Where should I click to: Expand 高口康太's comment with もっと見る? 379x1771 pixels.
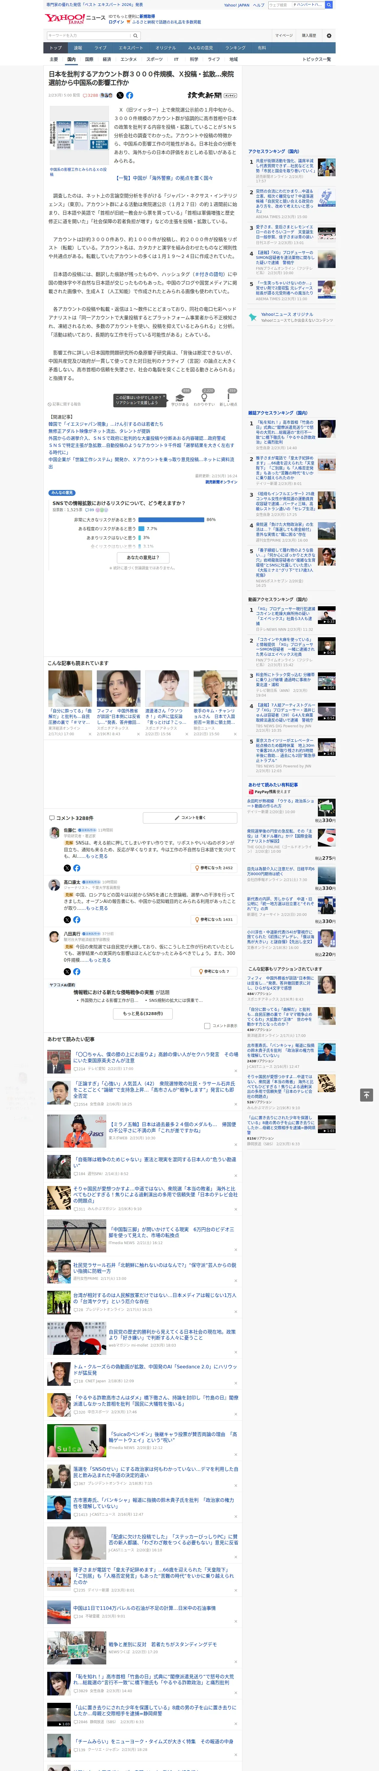tap(97, 908)
